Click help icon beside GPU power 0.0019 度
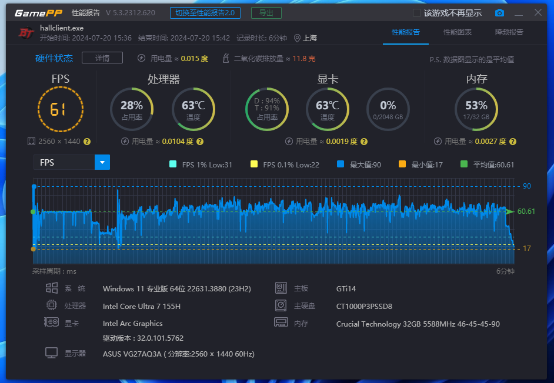The height and width of the screenshot is (383, 554). click(x=363, y=142)
